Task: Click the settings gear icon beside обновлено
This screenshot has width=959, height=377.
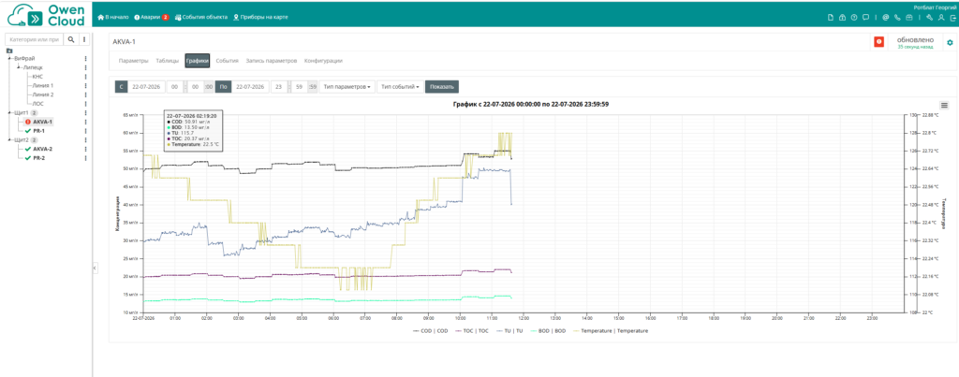Action: (x=950, y=42)
